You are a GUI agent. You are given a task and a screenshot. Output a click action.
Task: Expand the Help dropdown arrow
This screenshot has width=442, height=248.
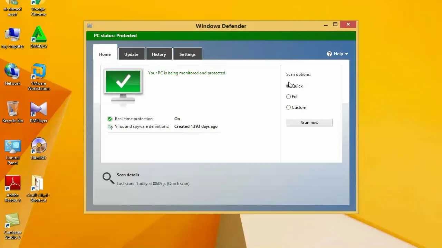(346, 54)
